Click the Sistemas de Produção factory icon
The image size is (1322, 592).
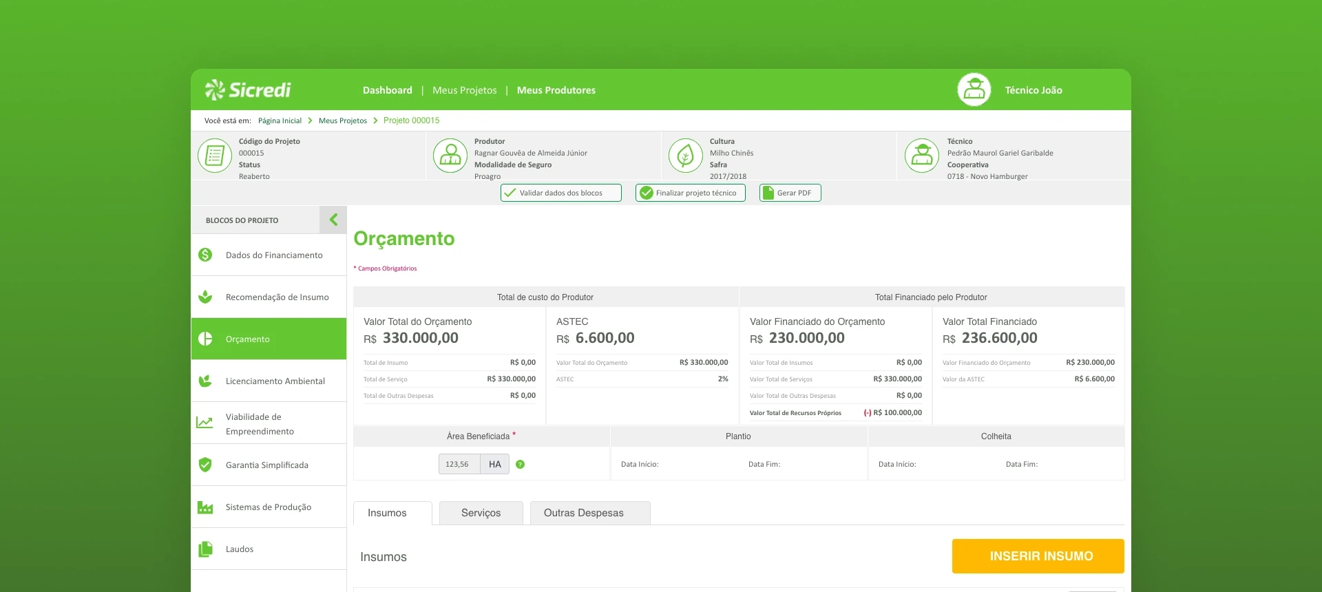(x=205, y=507)
